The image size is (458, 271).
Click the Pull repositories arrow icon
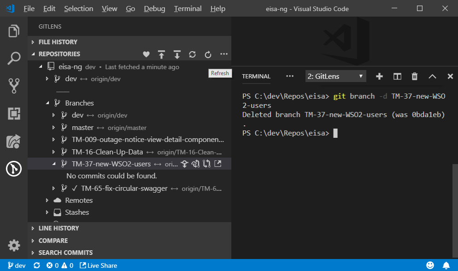point(177,54)
